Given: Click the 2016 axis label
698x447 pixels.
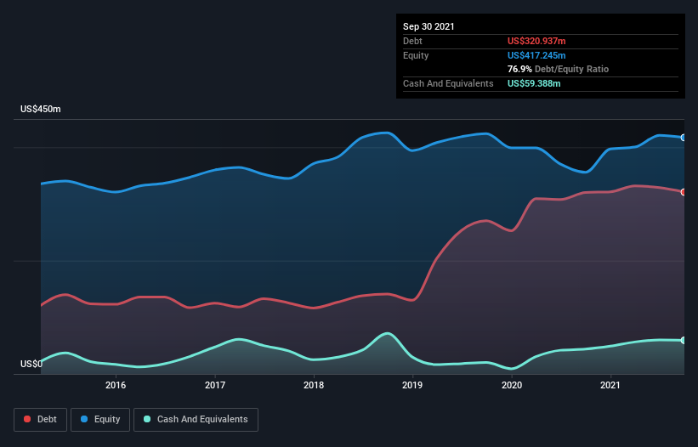Looking at the screenshot, I should tap(116, 385).
